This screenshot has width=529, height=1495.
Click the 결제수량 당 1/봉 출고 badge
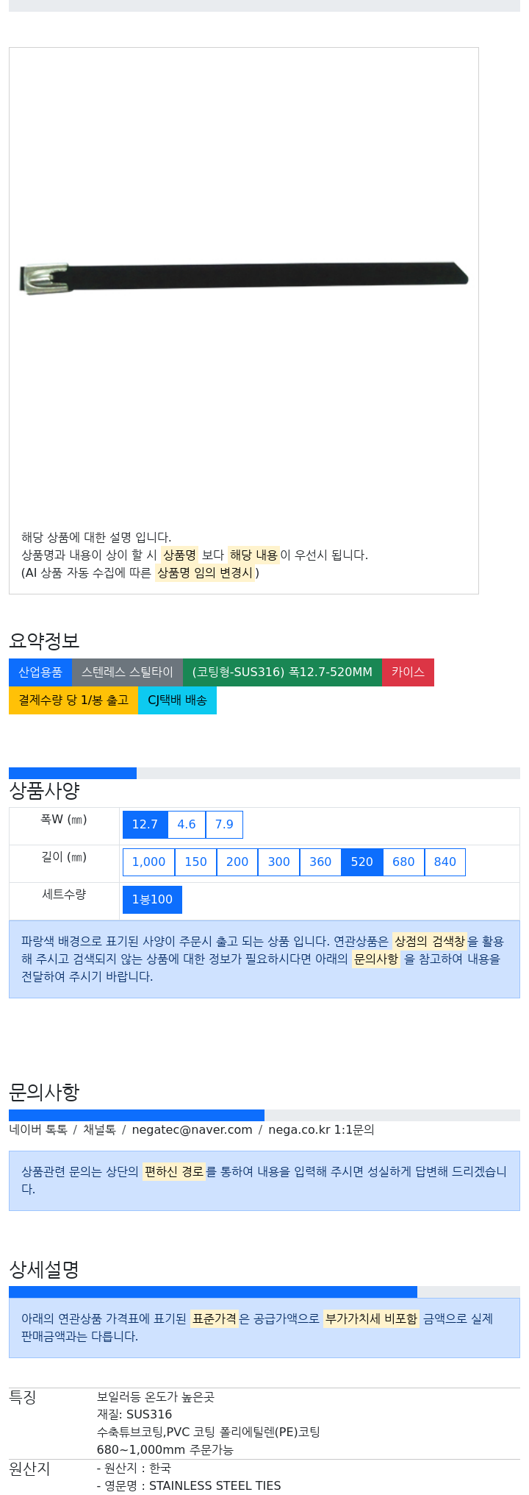pos(73,700)
